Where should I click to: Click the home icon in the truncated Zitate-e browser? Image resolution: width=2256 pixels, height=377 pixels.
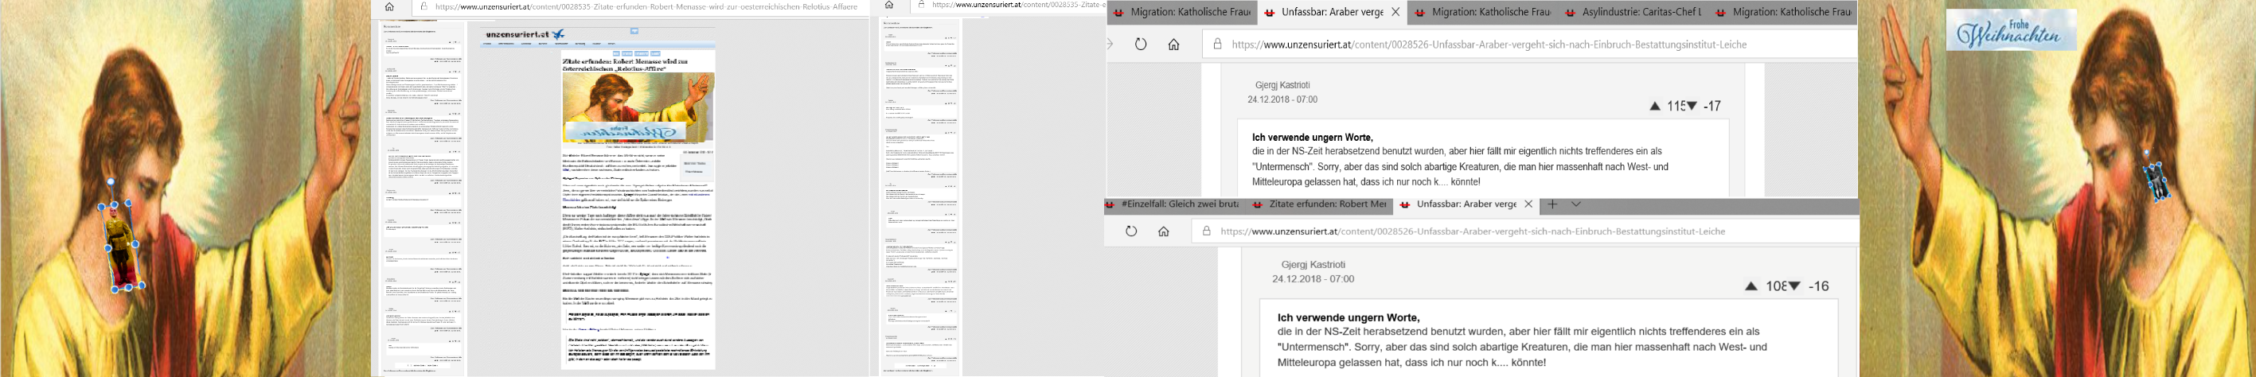point(888,6)
